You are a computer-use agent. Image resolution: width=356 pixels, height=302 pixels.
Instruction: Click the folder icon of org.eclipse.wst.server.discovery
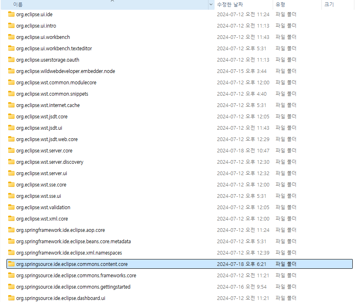click(x=11, y=162)
